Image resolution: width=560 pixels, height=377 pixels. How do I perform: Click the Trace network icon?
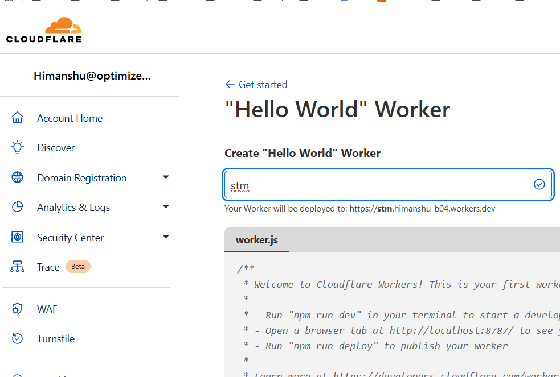click(17, 267)
